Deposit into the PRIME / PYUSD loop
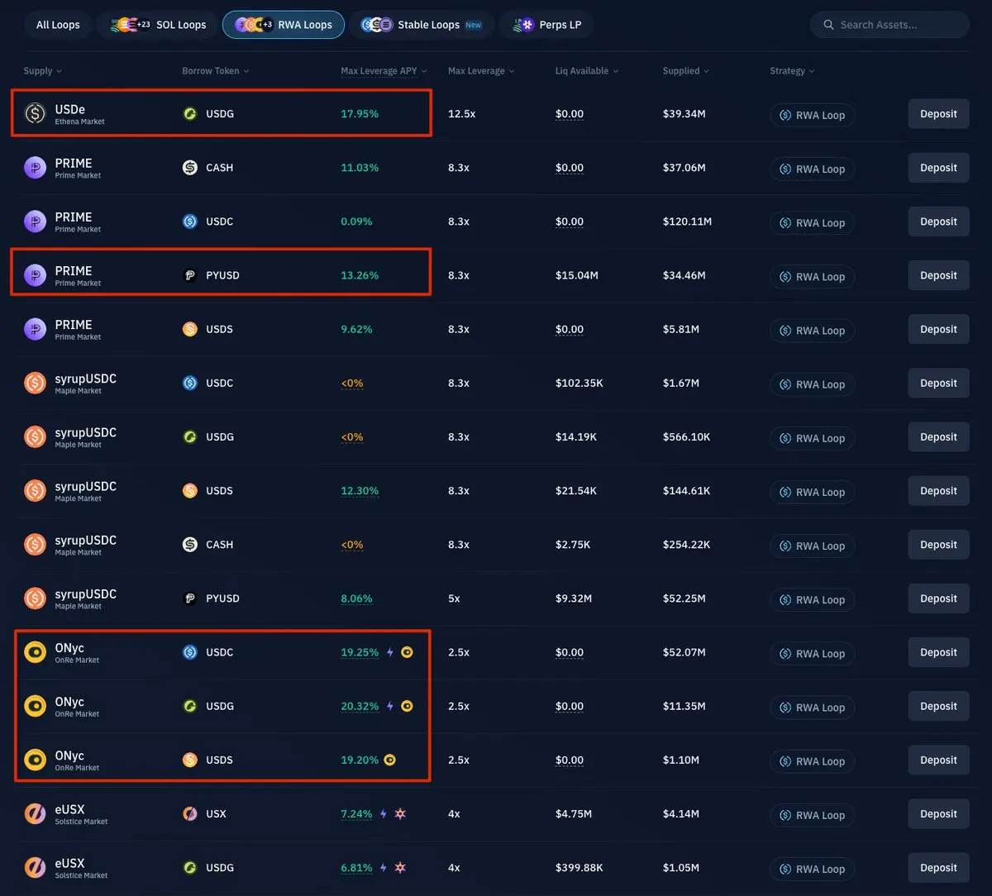The width and height of the screenshot is (992, 896). [938, 275]
